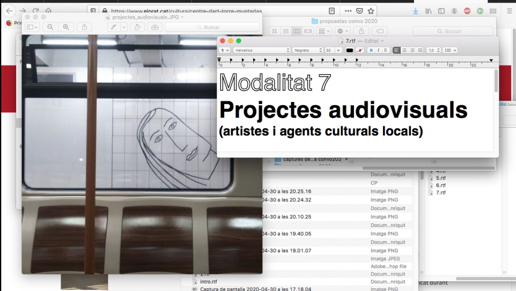Save page to Pocket in Firefox

coord(359,11)
